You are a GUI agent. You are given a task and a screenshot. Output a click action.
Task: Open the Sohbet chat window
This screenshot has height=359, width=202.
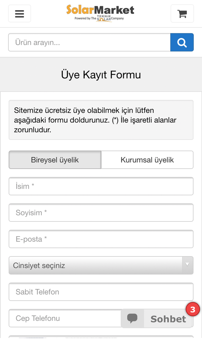(x=168, y=319)
